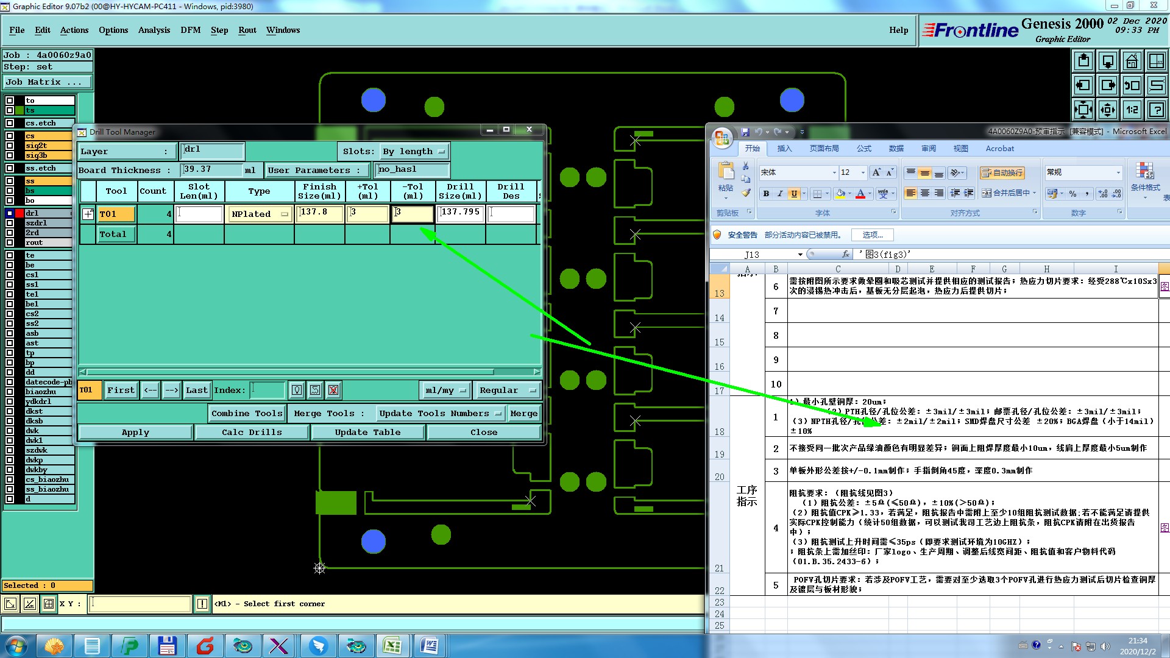Click the Finish Size field showing 137.8
The height and width of the screenshot is (658, 1170).
(x=319, y=213)
